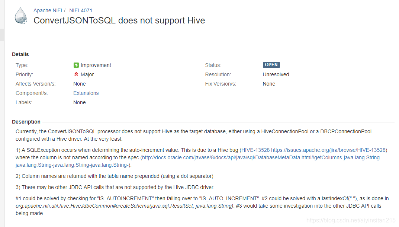Open the Apache NiFi breadcrumb link
399x227 pixels.
click(48, 10)
